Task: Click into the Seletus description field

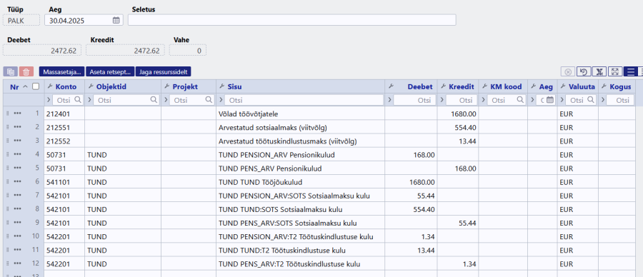Action: pos(292,20)
